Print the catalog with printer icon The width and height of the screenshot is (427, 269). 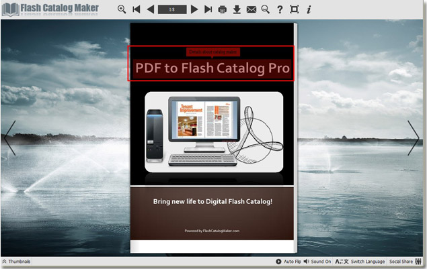tap(222, 9)
